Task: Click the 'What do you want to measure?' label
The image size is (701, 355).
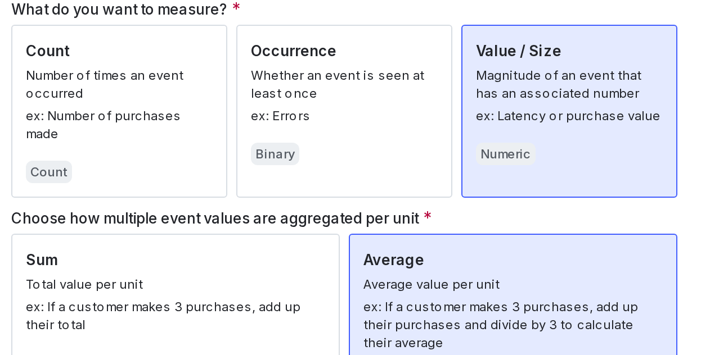Action: coord(119,9)
